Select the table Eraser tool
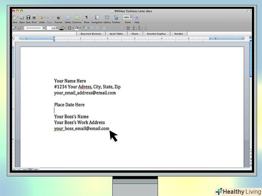 tap(19, 28)
